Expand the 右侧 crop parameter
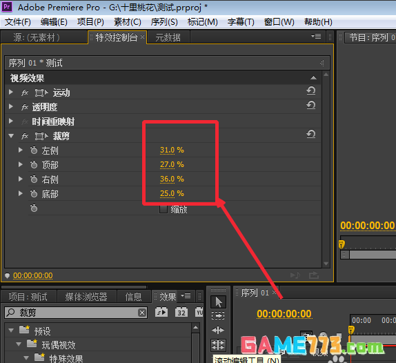The height and width of the screenshot is (363, 396). 21,179
